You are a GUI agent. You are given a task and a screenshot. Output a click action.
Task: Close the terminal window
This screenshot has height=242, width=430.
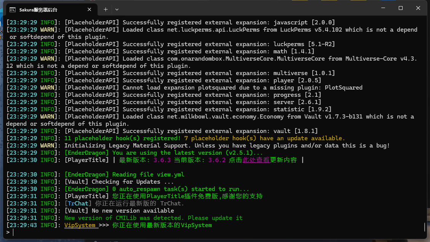[418, 8]
